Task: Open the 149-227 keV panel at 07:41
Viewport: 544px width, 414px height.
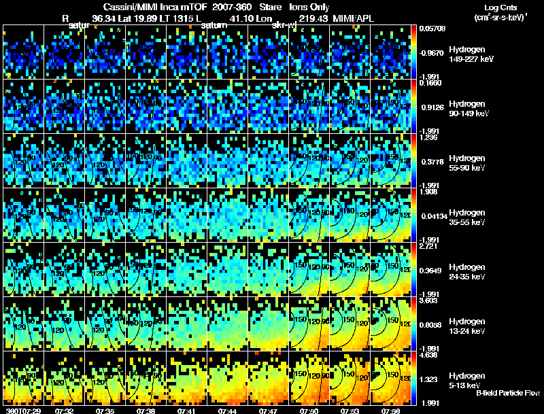Action: (186, 52)
